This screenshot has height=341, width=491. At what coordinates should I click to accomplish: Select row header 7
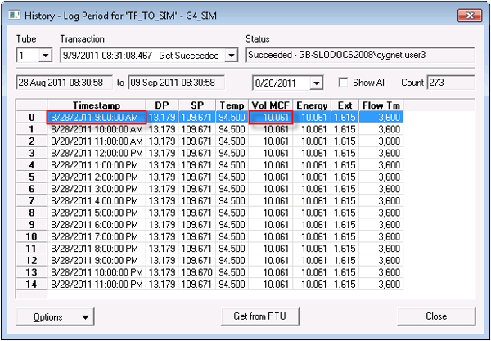coord(32,200)
